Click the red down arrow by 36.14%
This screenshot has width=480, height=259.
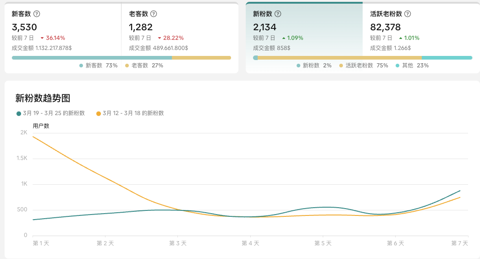(42, 38)
